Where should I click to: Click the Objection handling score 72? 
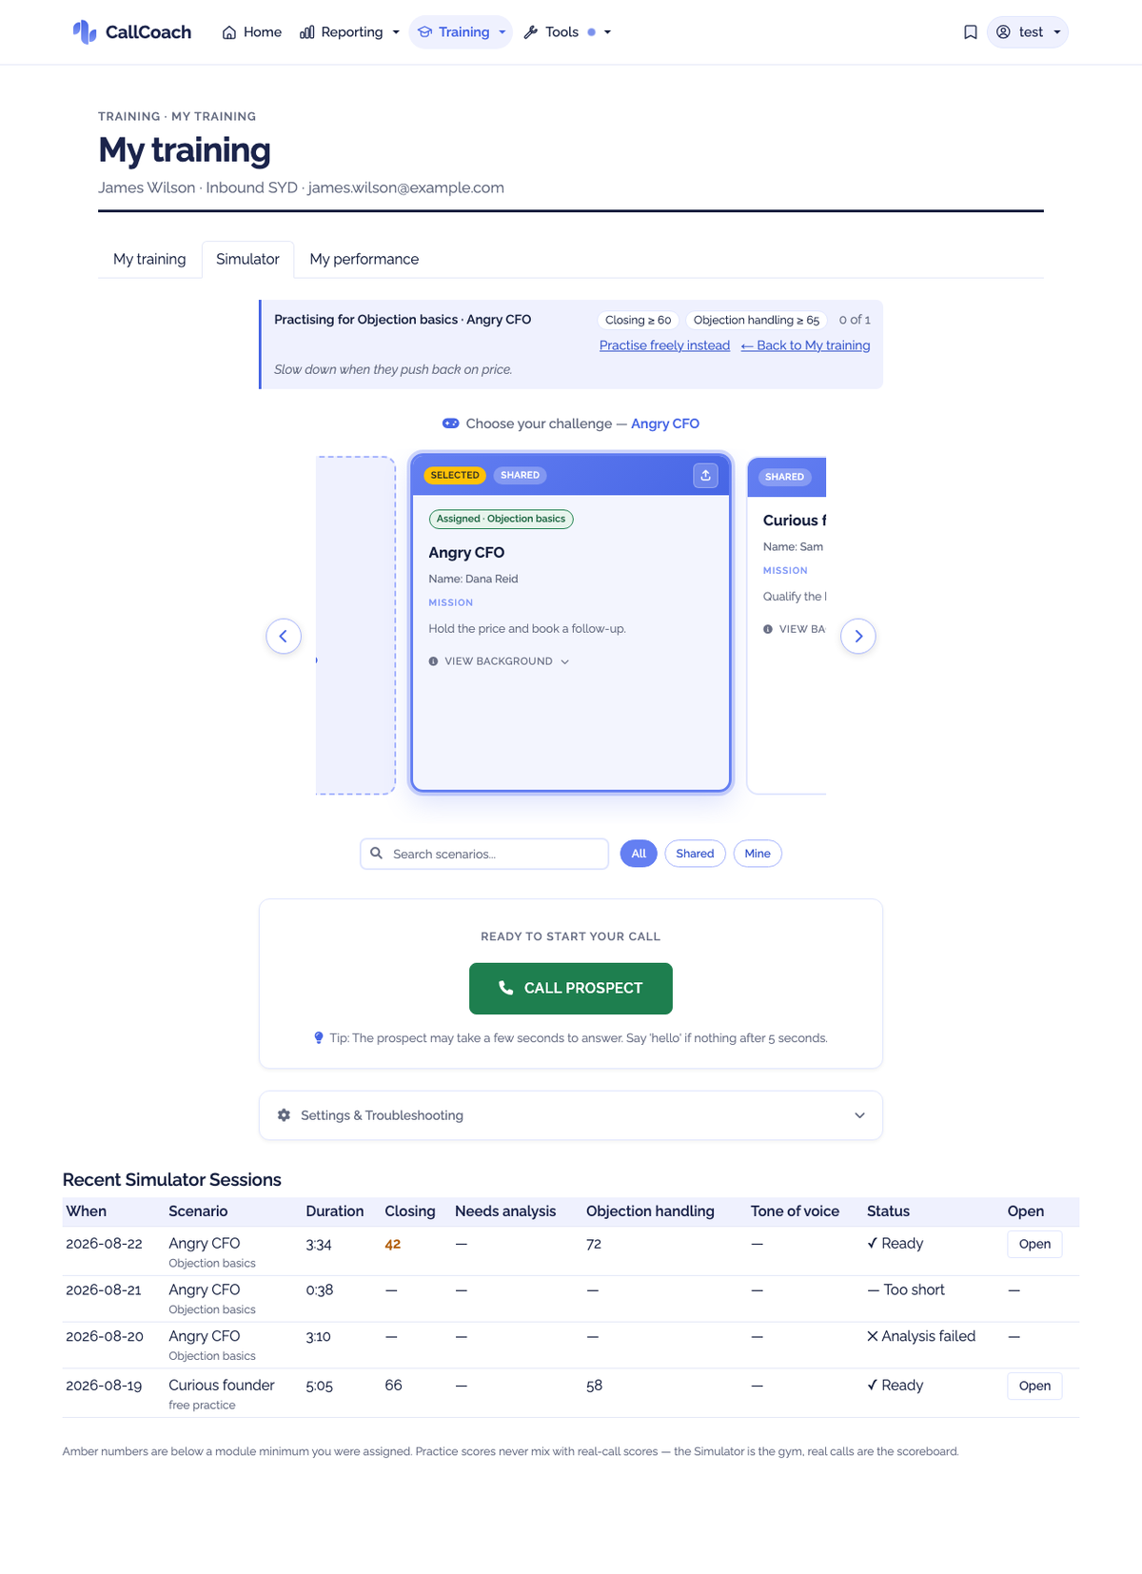(x=594, y=1244)
